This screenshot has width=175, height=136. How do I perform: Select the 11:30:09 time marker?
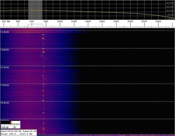(5, 67)
